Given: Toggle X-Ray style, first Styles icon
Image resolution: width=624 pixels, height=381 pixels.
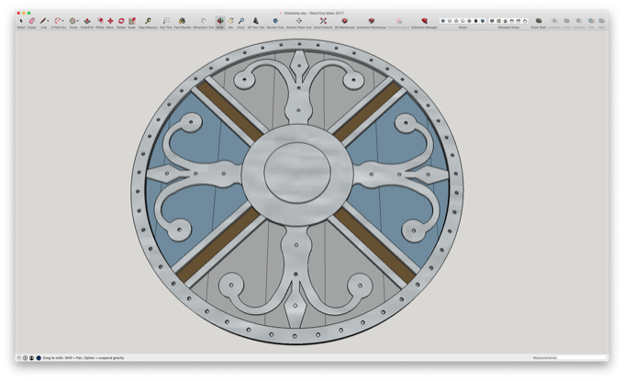Looking at the screenshot, I should [x=443, y=21].
